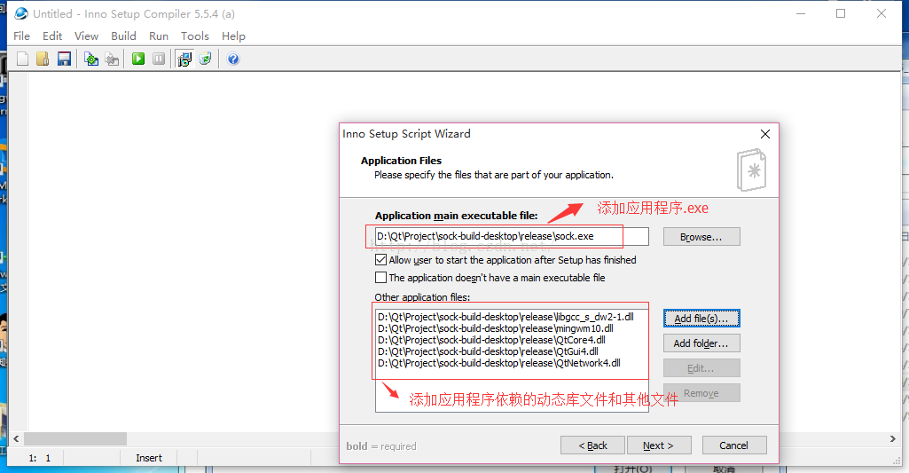This screenshot has width=909, height=473.
Task: Minimize the Inno Setup Compiler window
Action: click(801, 13)
